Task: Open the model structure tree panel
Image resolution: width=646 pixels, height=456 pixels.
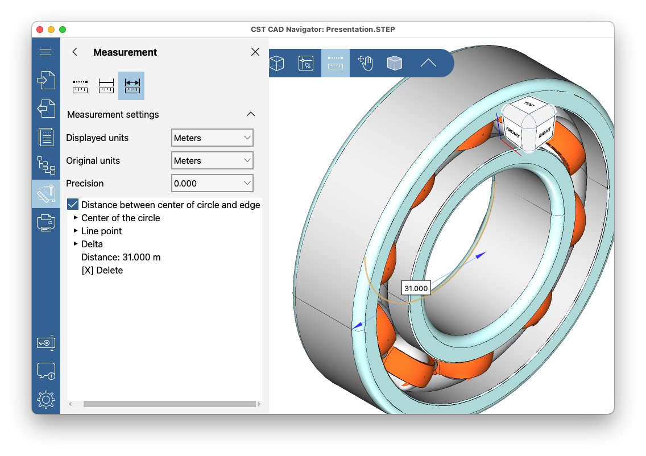Action: 46,165
